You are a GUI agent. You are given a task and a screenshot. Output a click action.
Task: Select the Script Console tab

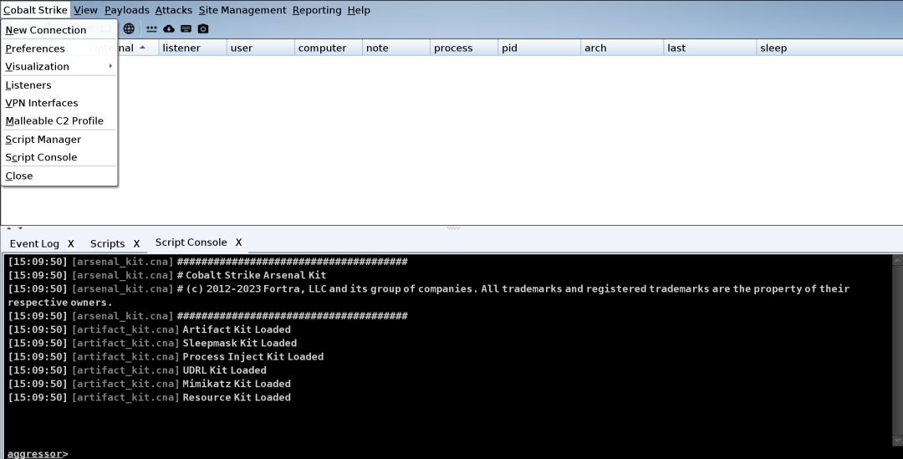point(191,242)
